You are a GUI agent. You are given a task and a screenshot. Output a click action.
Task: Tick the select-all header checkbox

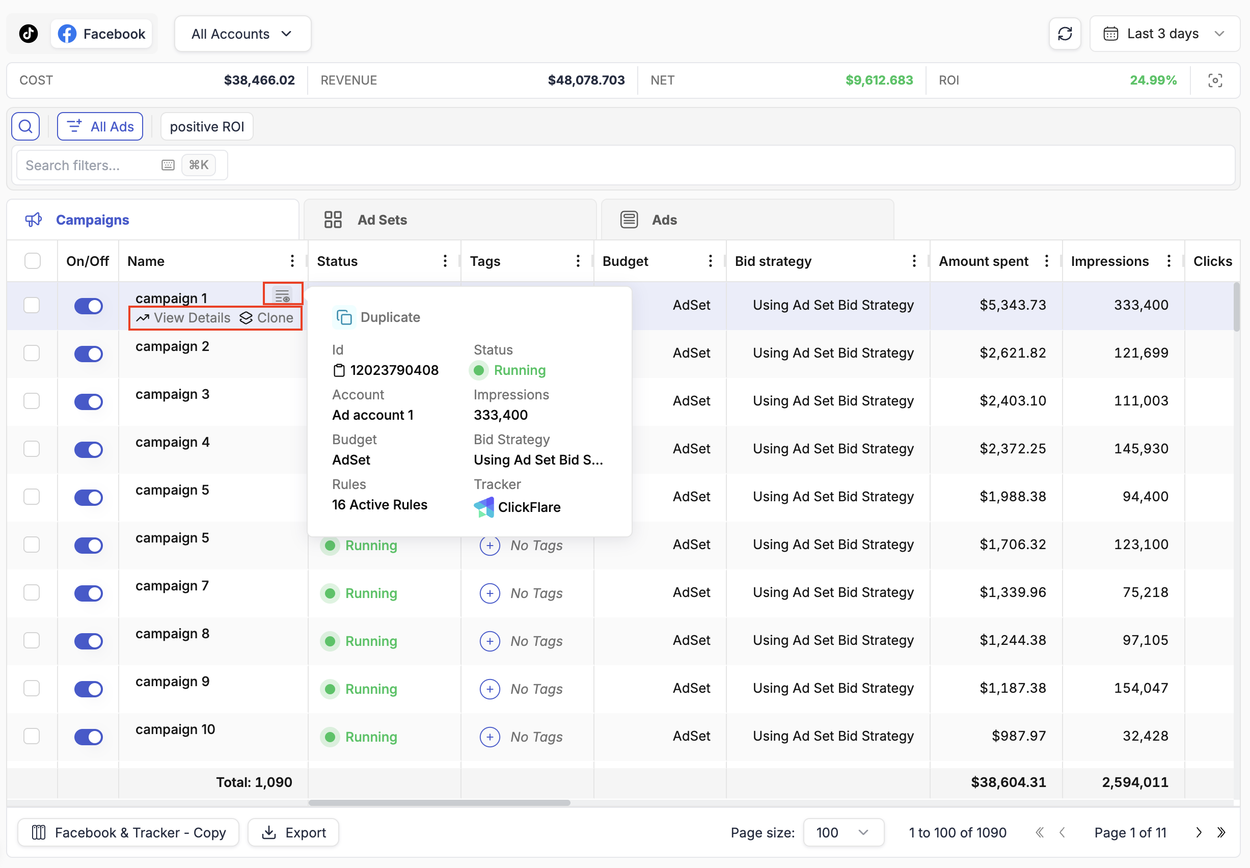coord(33,261)
